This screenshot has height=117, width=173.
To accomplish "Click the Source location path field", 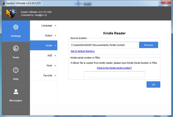I will click(104, 45).
